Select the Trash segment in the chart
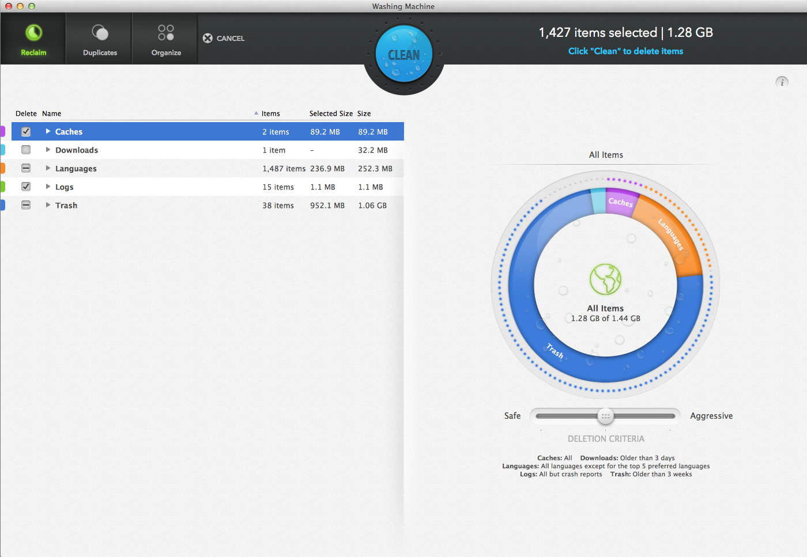 [555, 350]
